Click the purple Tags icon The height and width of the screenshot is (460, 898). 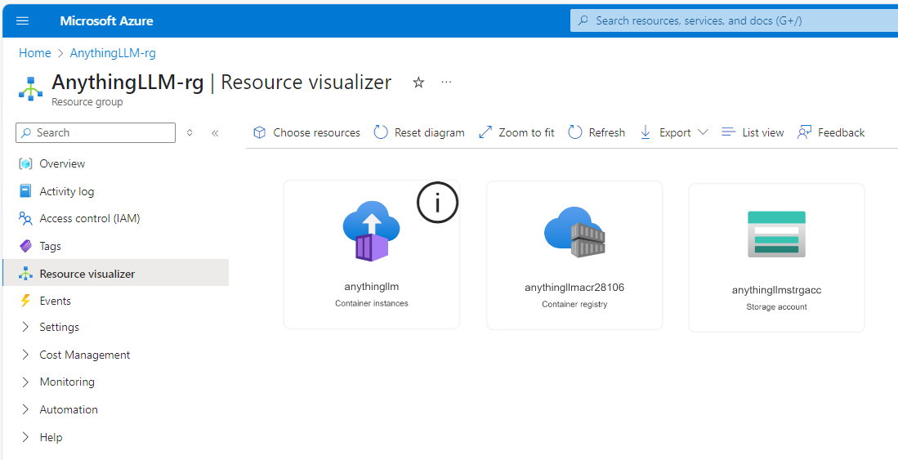click(x=25, y=246)
